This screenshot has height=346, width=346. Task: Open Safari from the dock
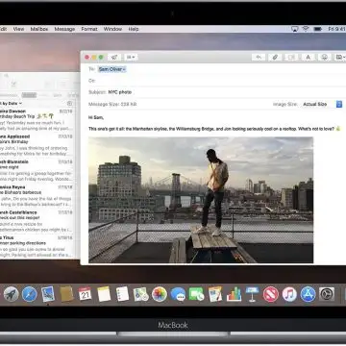coord(30,294)
